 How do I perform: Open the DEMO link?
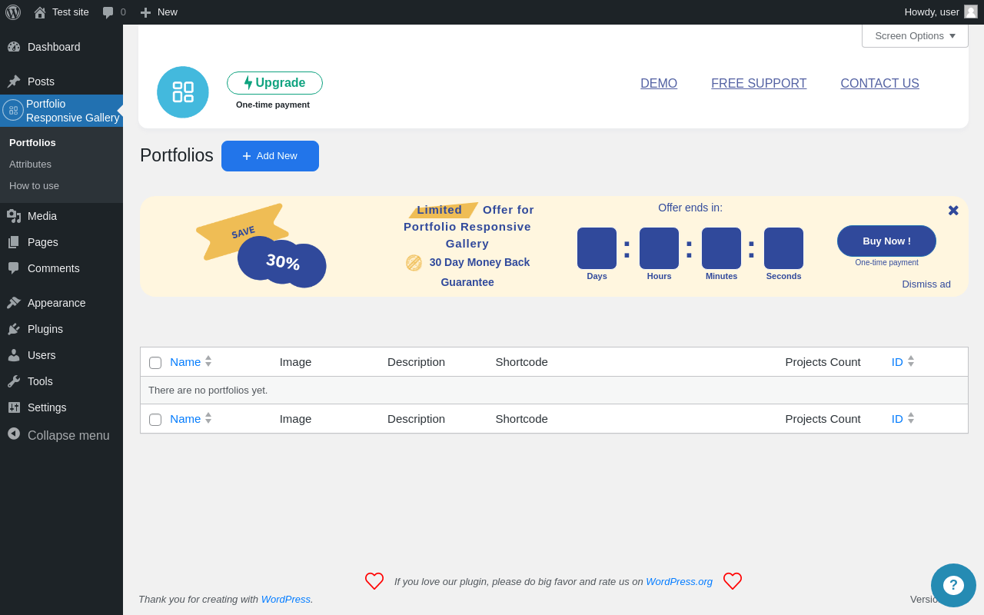click(659, 84)
